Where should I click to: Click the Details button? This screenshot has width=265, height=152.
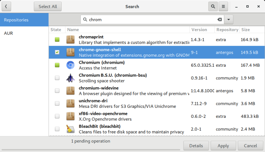[x=196, y=146]
